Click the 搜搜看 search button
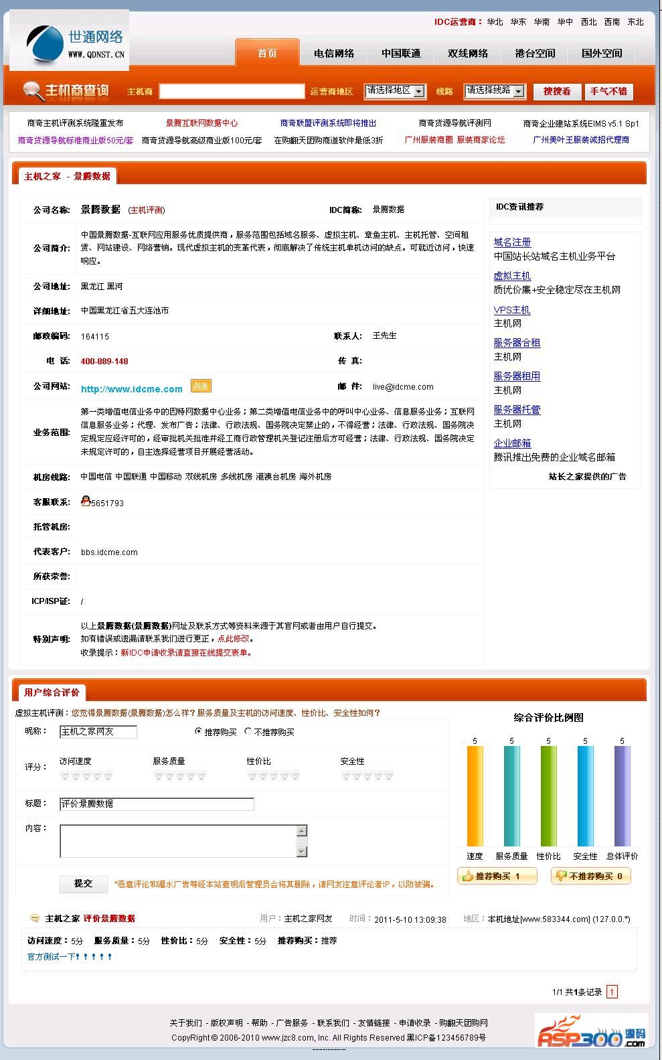The height and width of the screenshot is (1060, 662). tap(557, 91)
